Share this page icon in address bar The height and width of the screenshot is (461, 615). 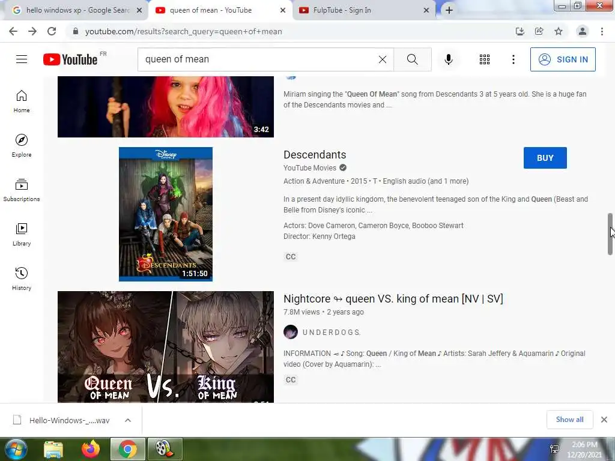(539, 31)
